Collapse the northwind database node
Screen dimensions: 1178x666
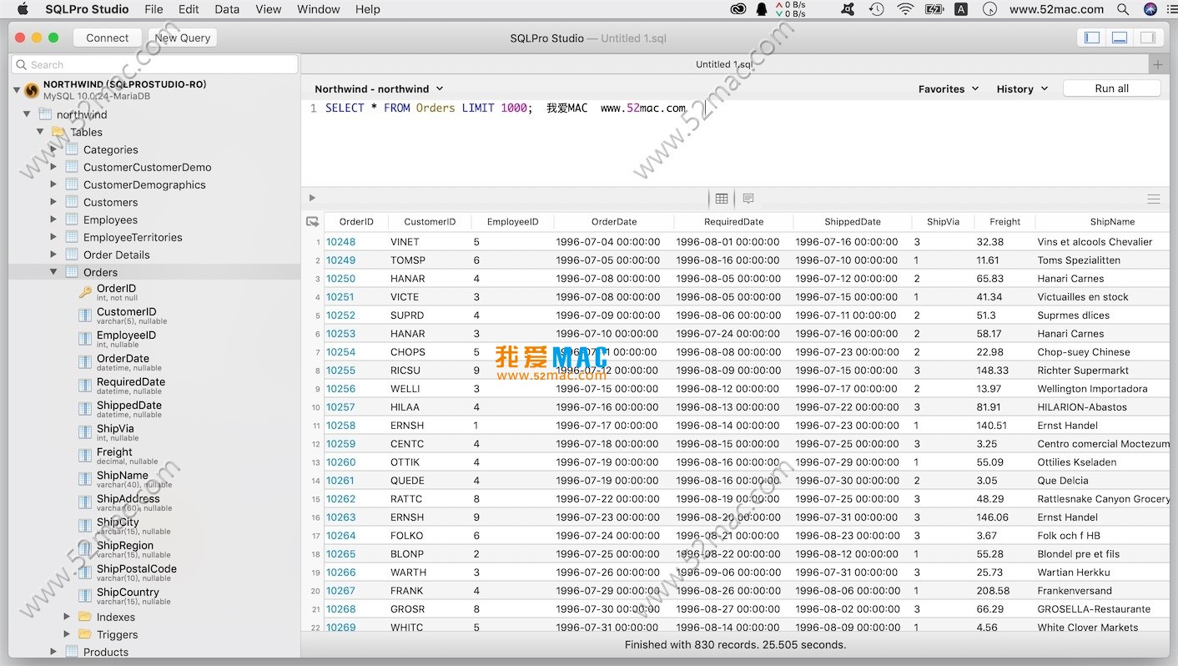[x=28, y=114]
